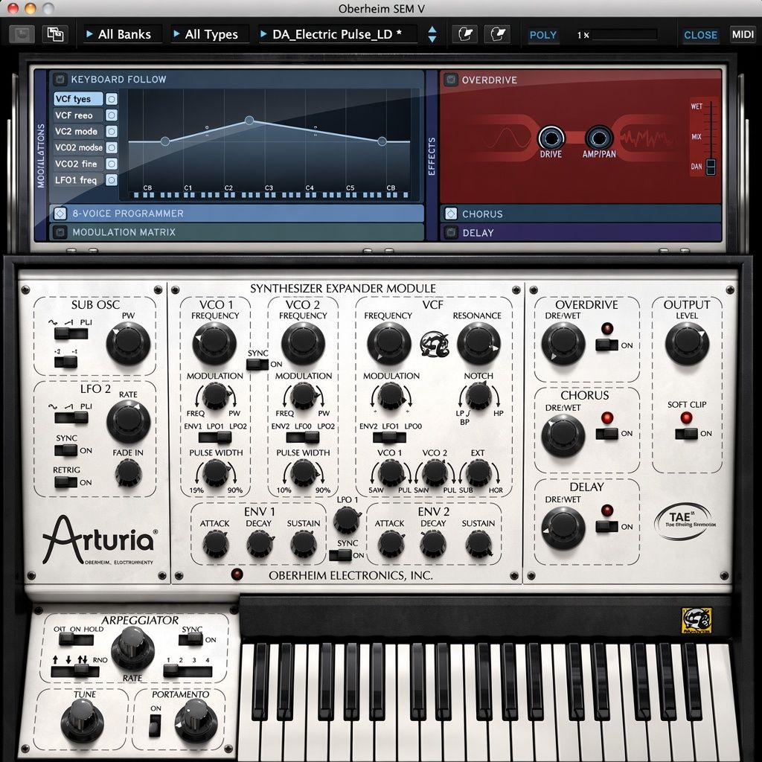The width and height of the screenshot is (762, 762).
Task: Open the 8-Voice Programmer tab
Action: click(x=237, y=214)
